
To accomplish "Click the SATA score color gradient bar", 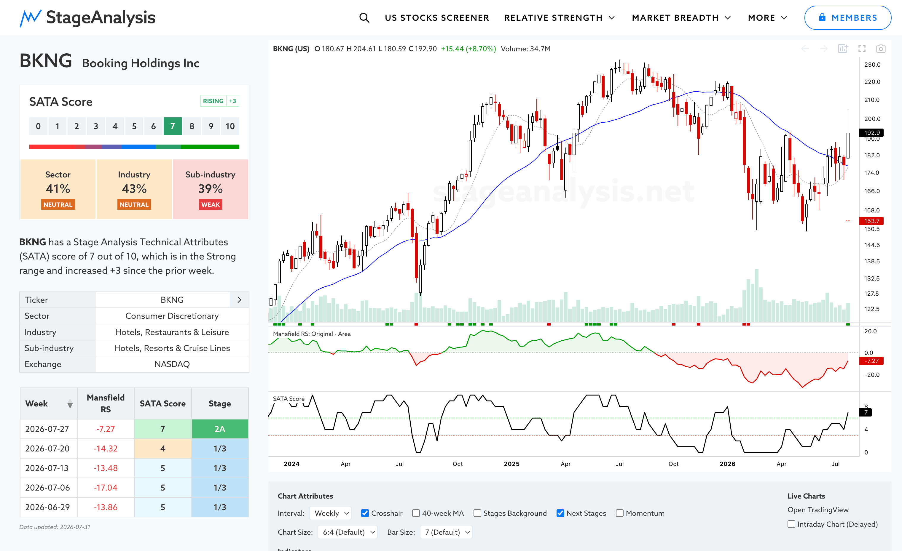I will [x=134, y=147].
